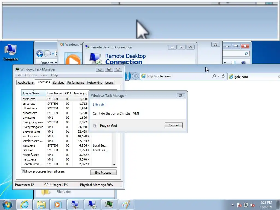Click the muted volume tray icon

pos(252,205)
